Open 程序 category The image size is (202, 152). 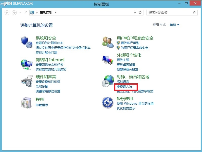click(40, 100)
